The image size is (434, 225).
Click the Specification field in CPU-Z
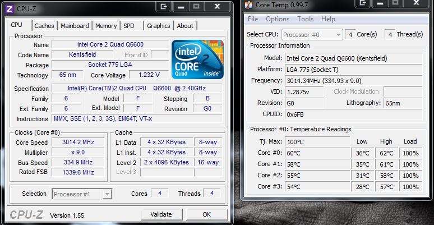[137, 89]
